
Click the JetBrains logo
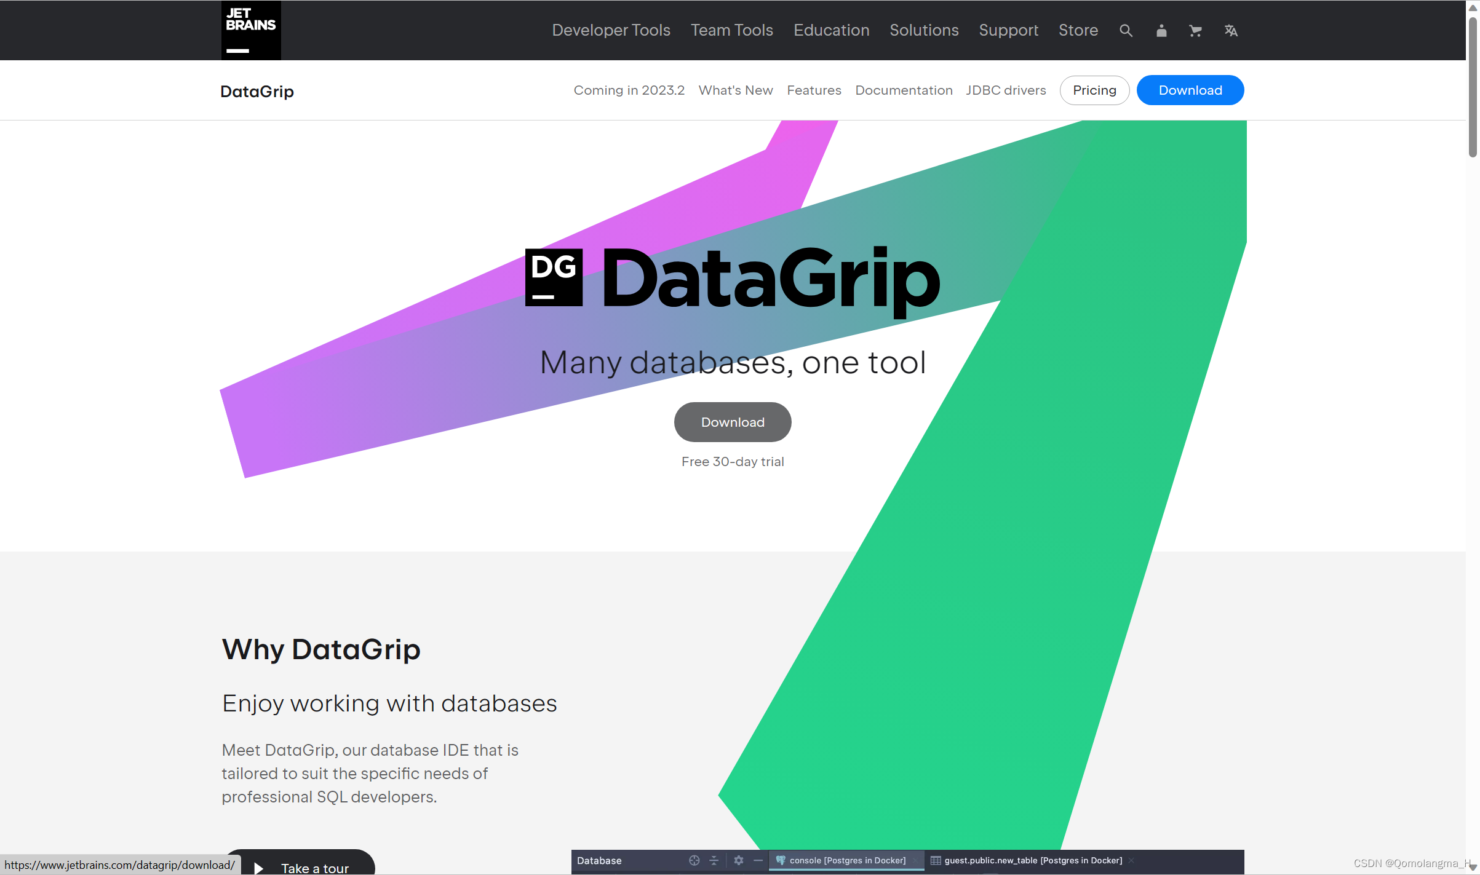(x=251, y=30)
